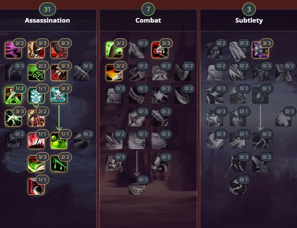The image size is (297, 228).
Task: Click the 7 points badge above Combat
Action: 148,9
